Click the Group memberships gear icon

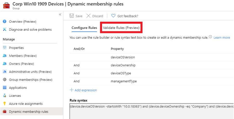click(5, 80)
